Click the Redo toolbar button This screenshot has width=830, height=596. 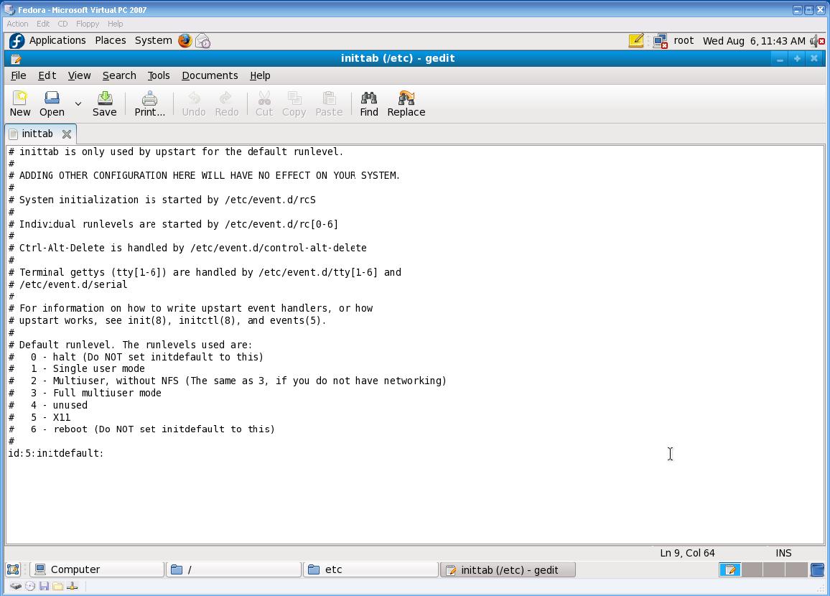[227, 103]
